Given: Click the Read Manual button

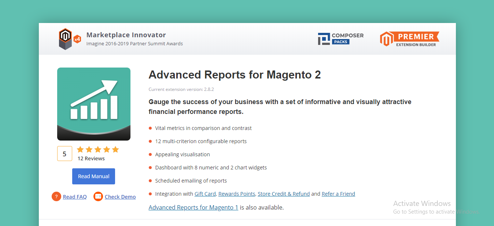Looking at the screenshot, I should pyautogui.click(x=93, y=176).
